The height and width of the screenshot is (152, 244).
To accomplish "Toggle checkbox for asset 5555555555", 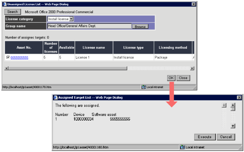I will 8,58.
